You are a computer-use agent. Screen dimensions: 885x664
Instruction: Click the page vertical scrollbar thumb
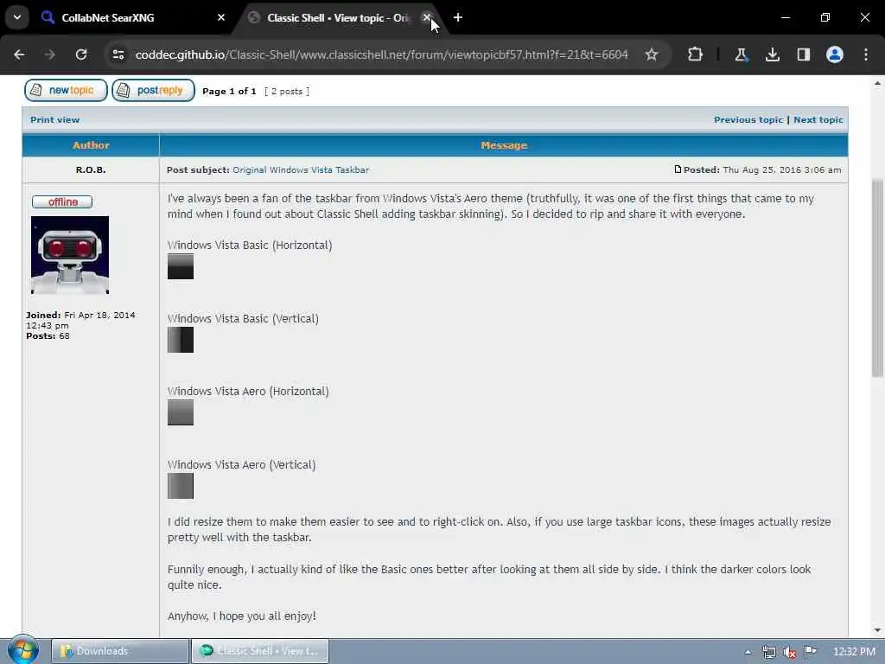(x=877, y=278)
